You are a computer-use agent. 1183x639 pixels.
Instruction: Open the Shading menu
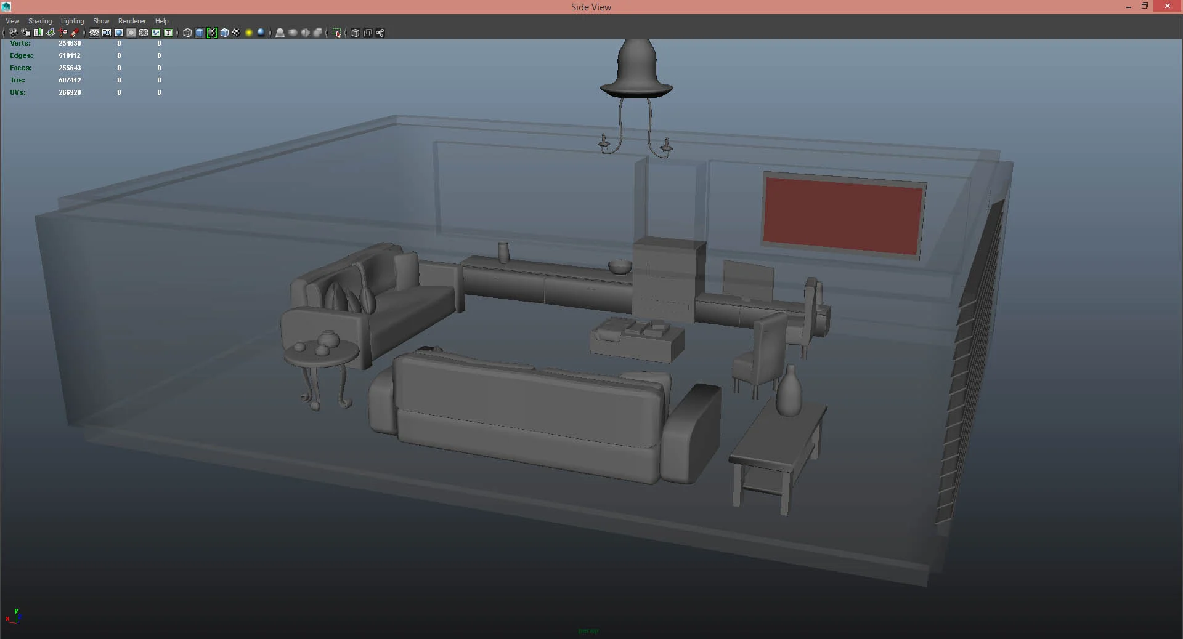[x=40, y=21]
